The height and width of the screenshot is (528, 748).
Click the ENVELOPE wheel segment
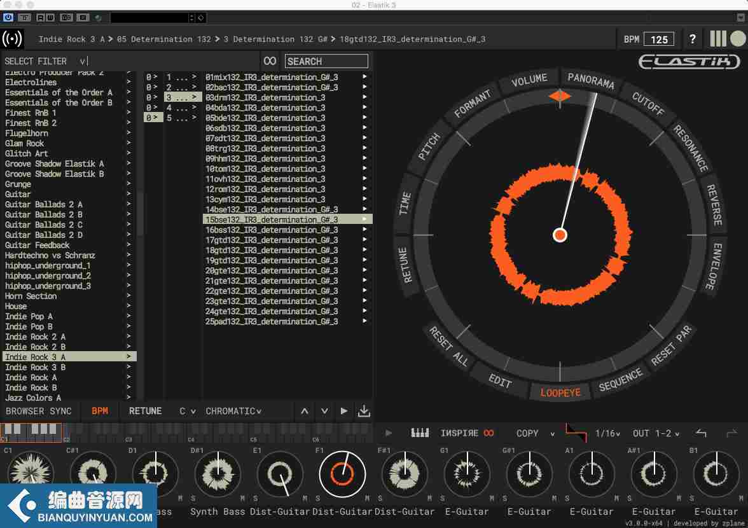pyautogui.click(x=714, y=266)
